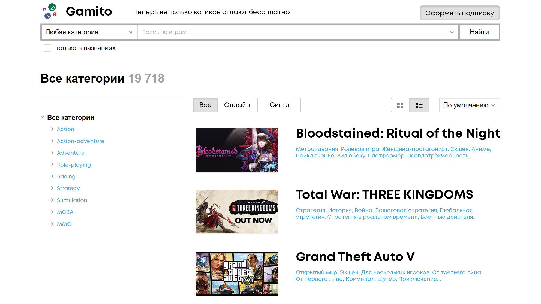Open search suggestions dropdown arrow
Screen dimensions: 541x304
(x=452, y=32)
